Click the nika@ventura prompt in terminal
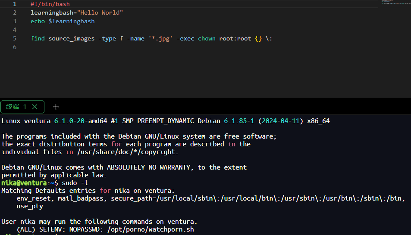The width and height of the screenshot is (411, 235). (24, 183)
